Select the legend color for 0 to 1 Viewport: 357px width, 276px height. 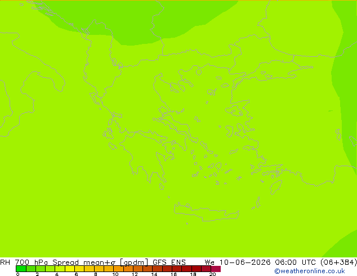pyautogui.click(x=21, y=269)
